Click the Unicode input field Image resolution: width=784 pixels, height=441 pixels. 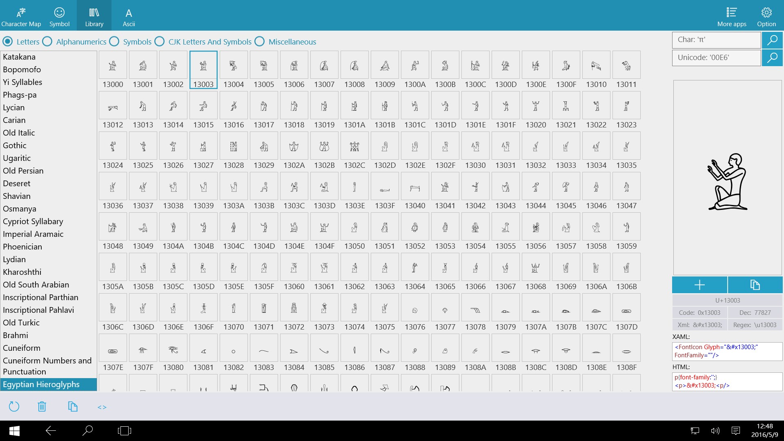point(716,58)
